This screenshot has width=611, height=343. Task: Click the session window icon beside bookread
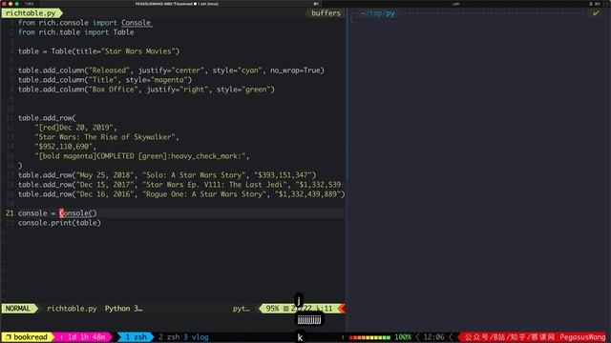tap(9, 337)
